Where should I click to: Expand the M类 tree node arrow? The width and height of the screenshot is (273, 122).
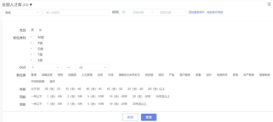coord(31,37)
